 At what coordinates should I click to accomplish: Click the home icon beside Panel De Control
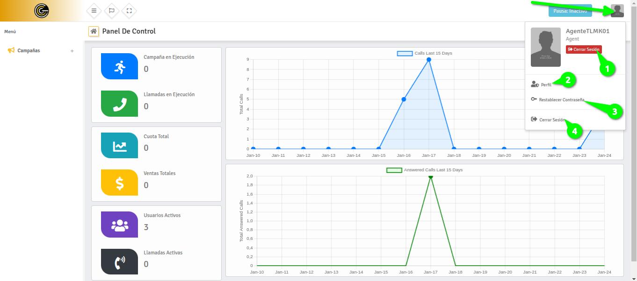(x=93, y=31)
